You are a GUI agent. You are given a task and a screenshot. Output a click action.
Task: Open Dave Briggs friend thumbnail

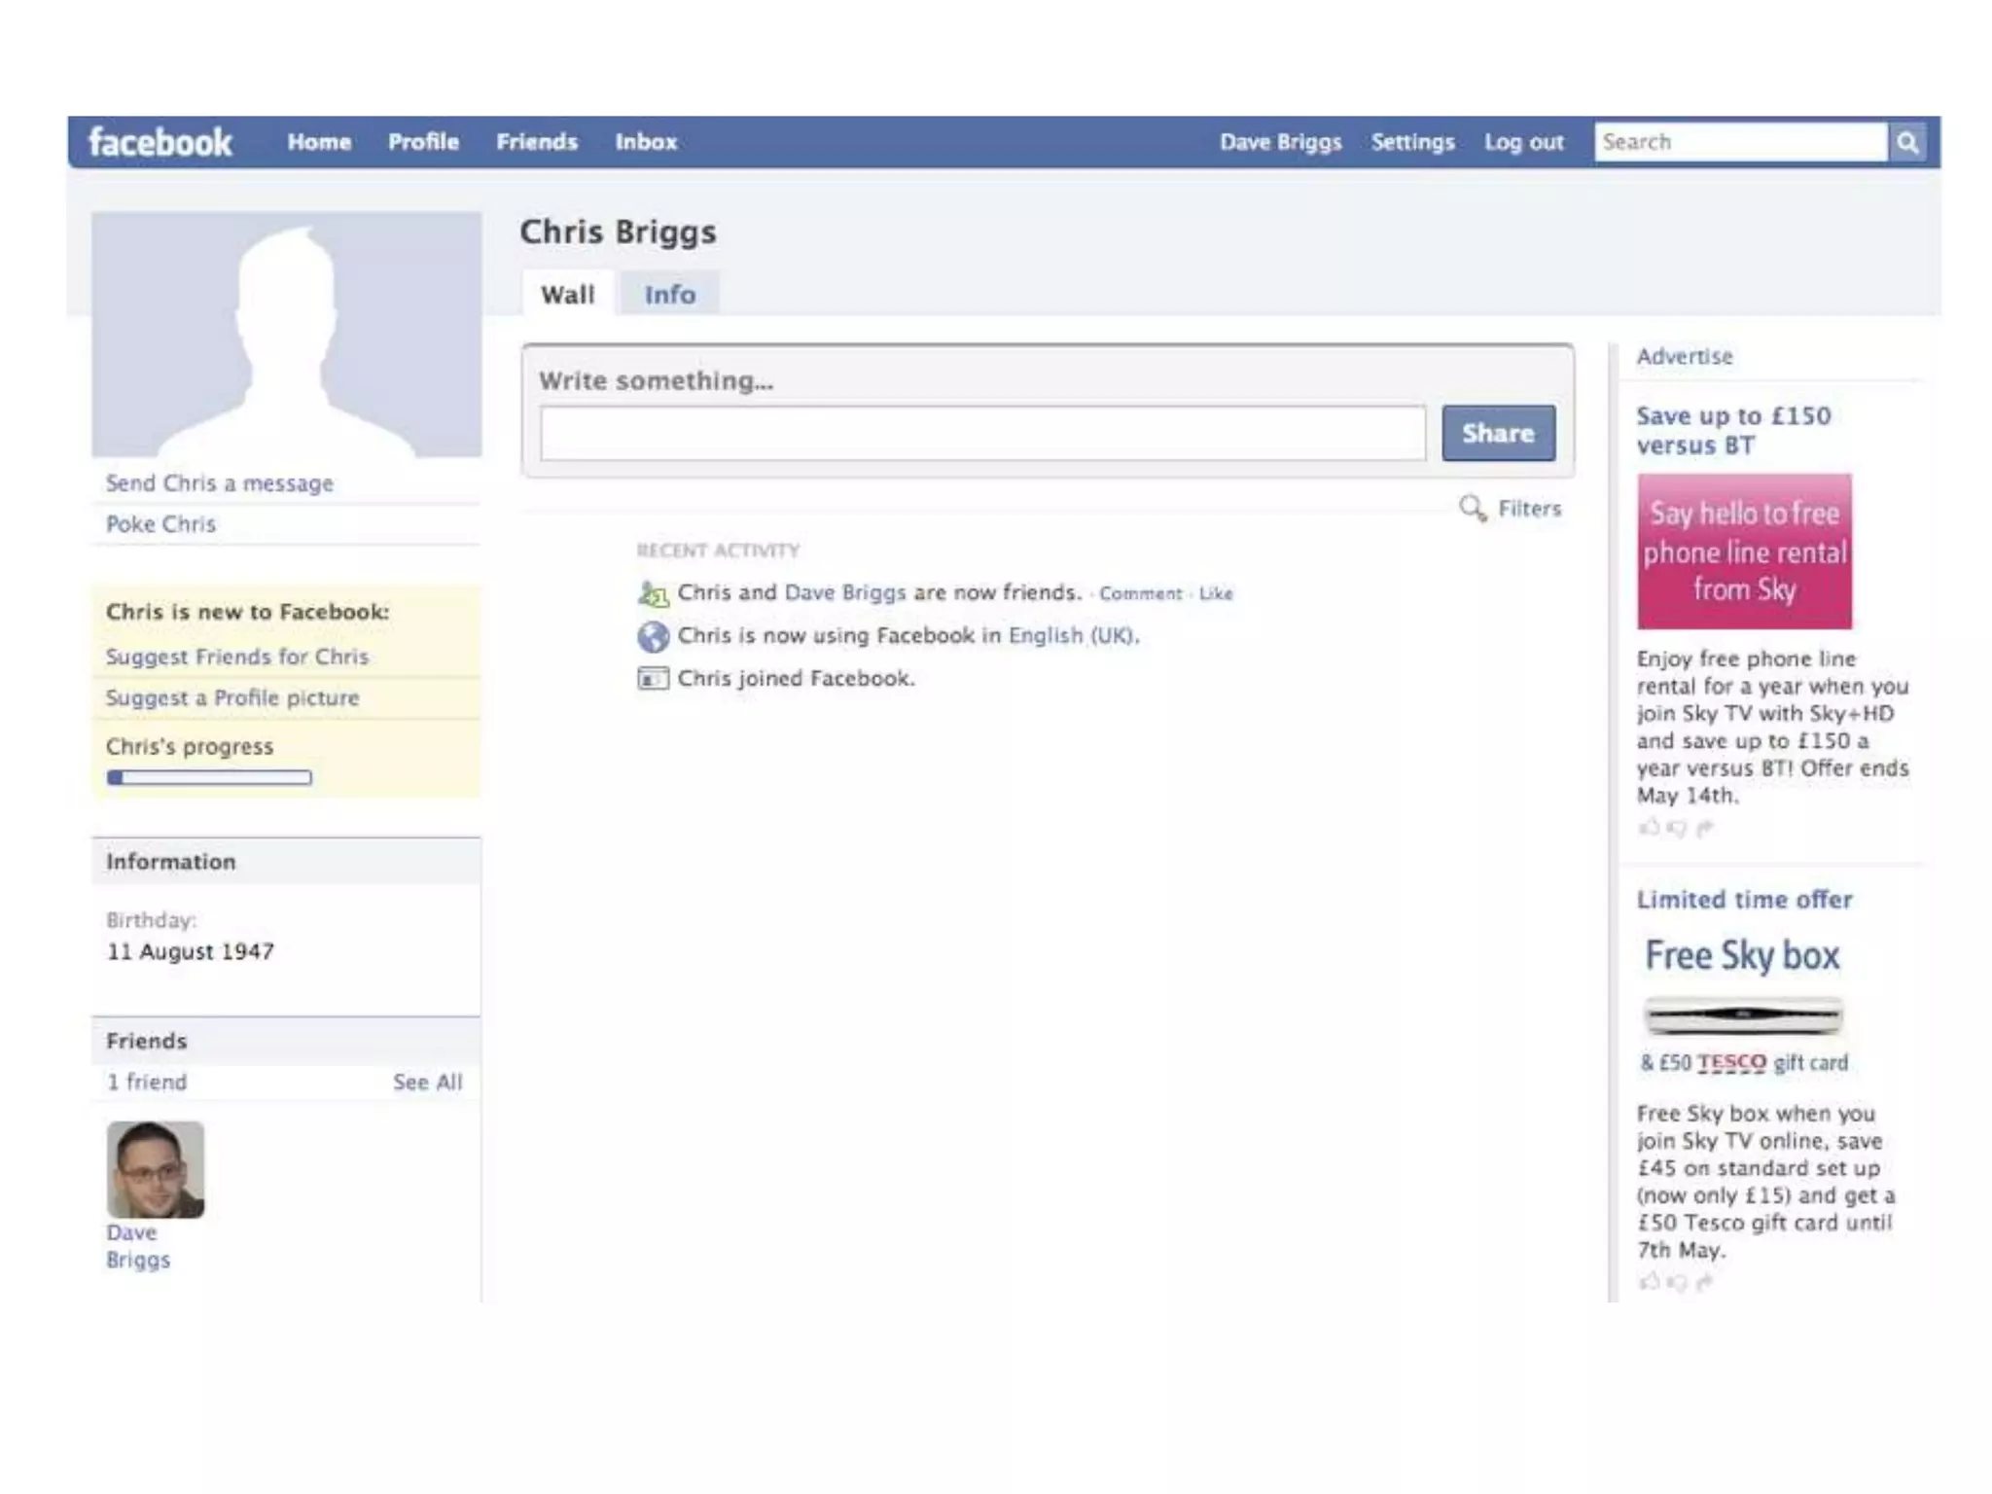(x=156, y=1169)
